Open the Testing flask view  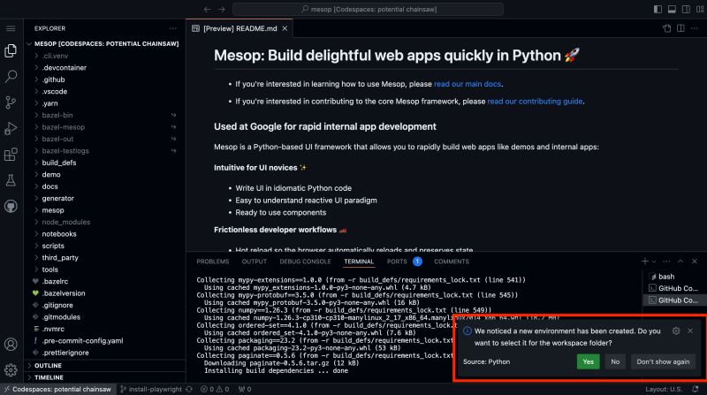tap(11, 180)
